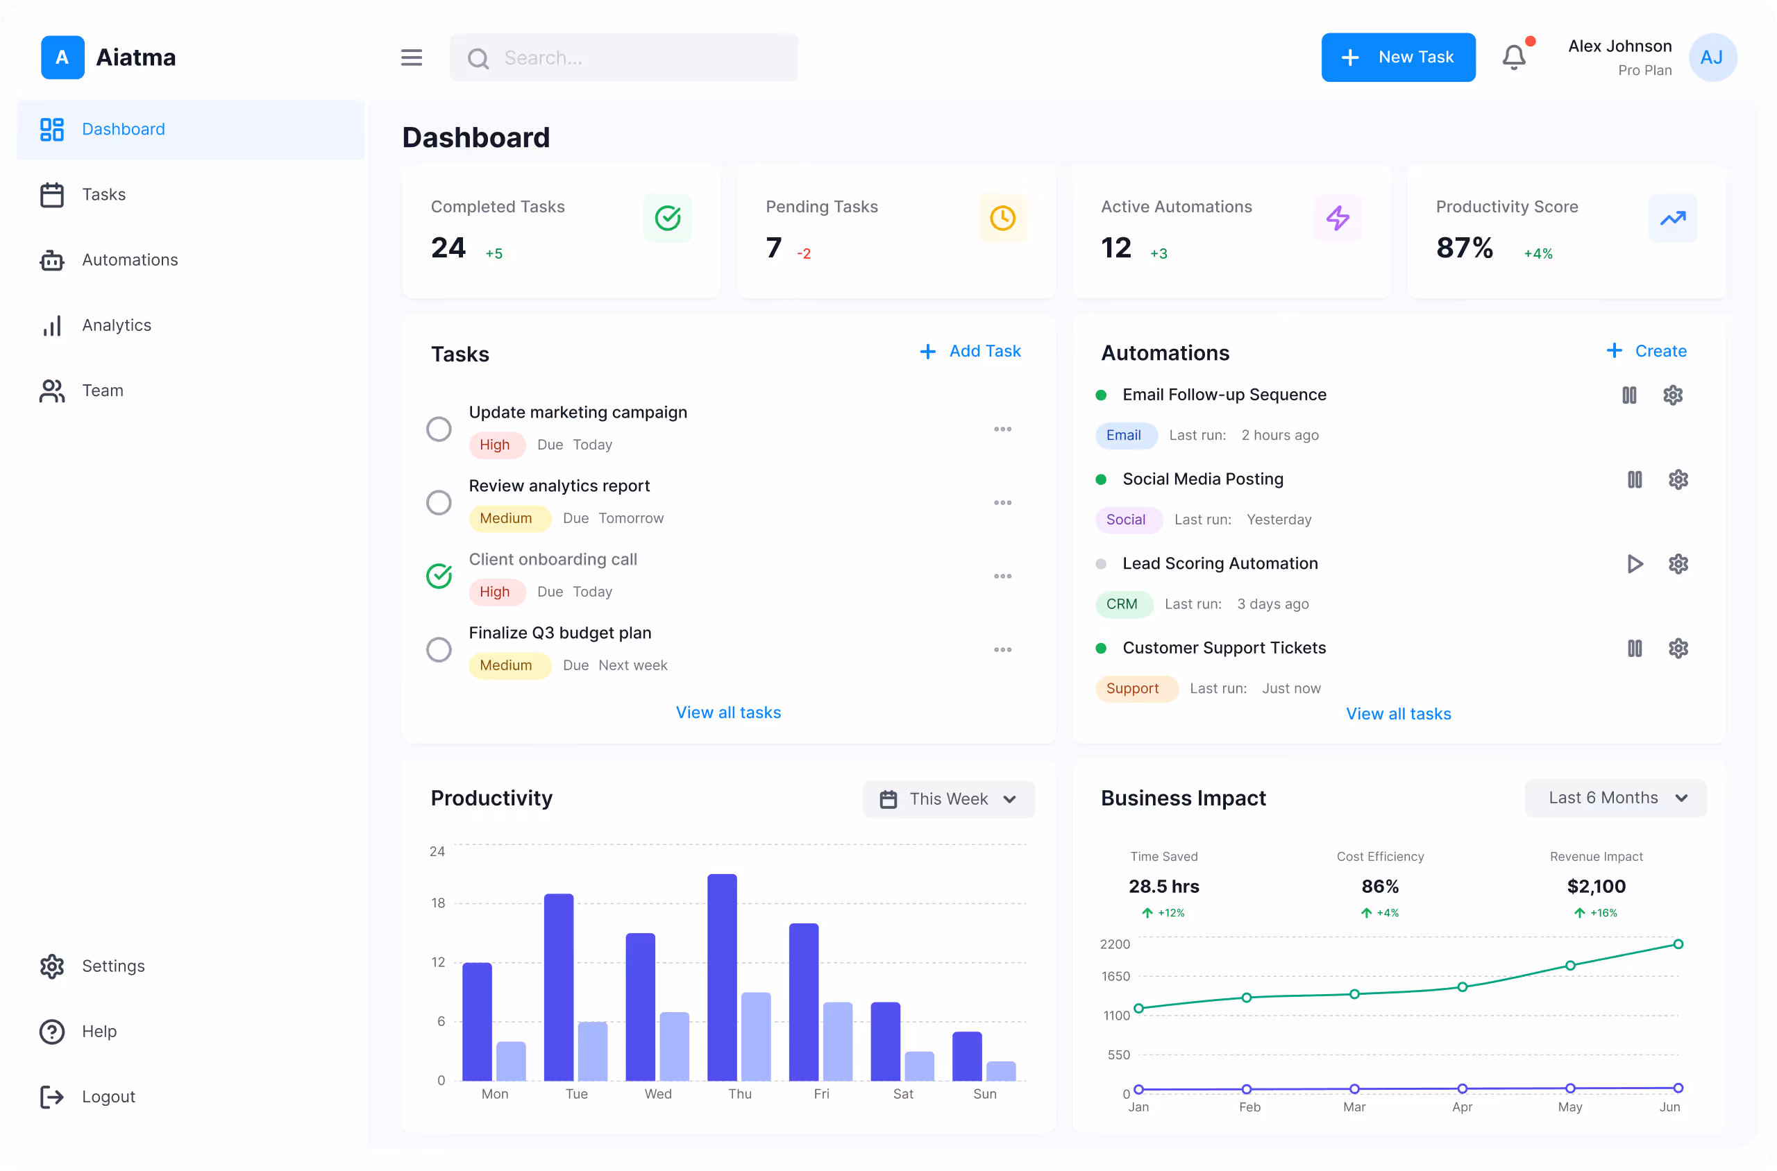
Task: Click Add Task in Tasks panel
Action: click(970, 351)
